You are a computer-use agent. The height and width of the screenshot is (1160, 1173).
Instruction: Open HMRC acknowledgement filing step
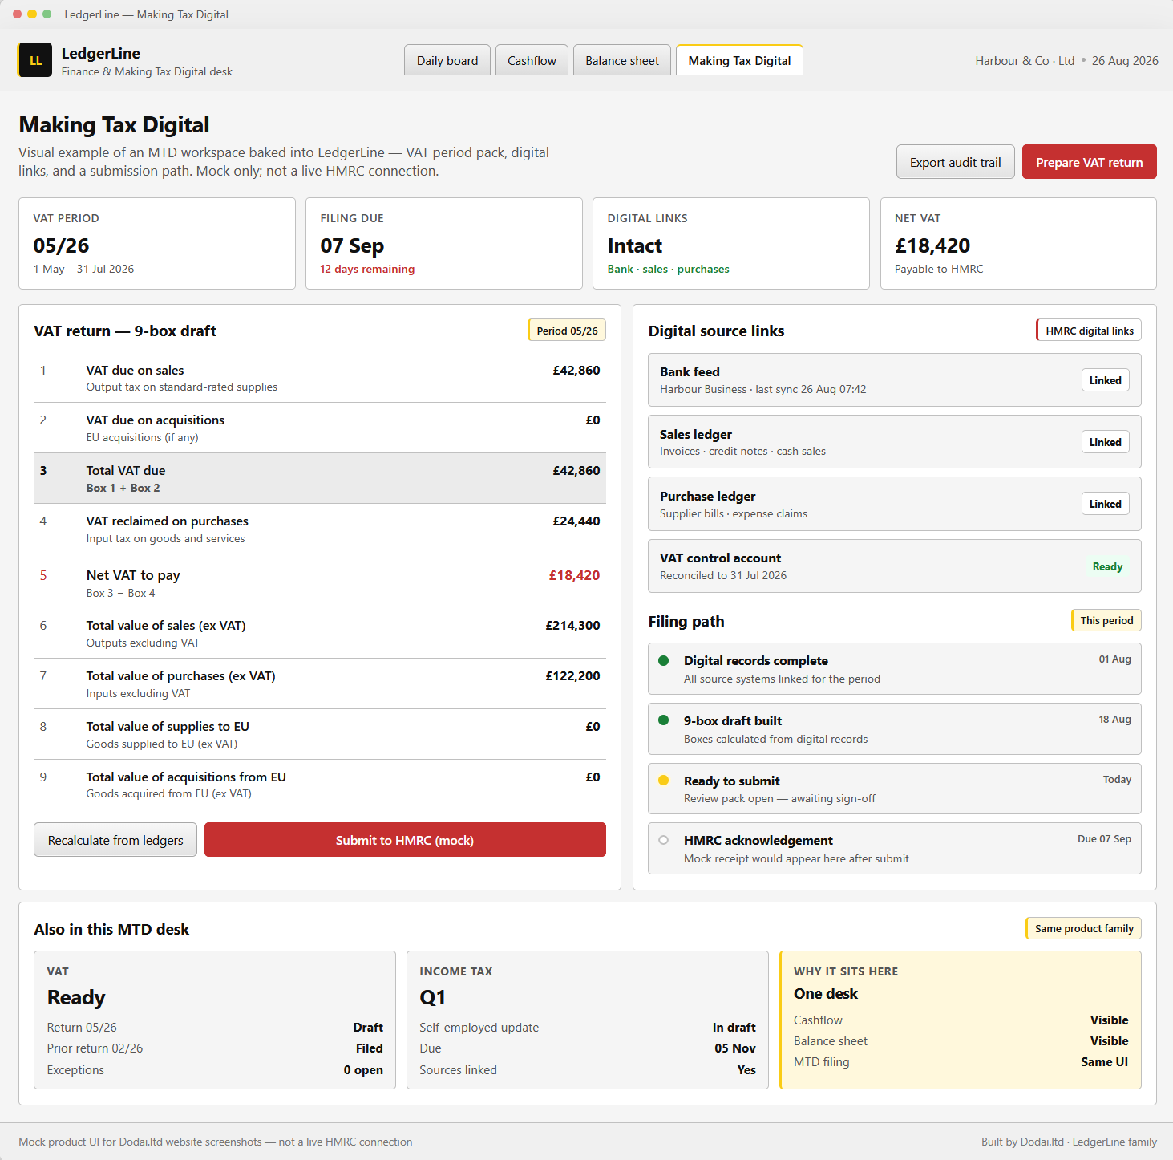click(895, 848)
